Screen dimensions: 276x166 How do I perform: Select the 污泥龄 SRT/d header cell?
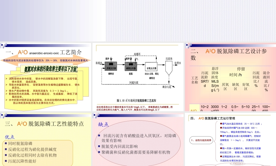205,79
